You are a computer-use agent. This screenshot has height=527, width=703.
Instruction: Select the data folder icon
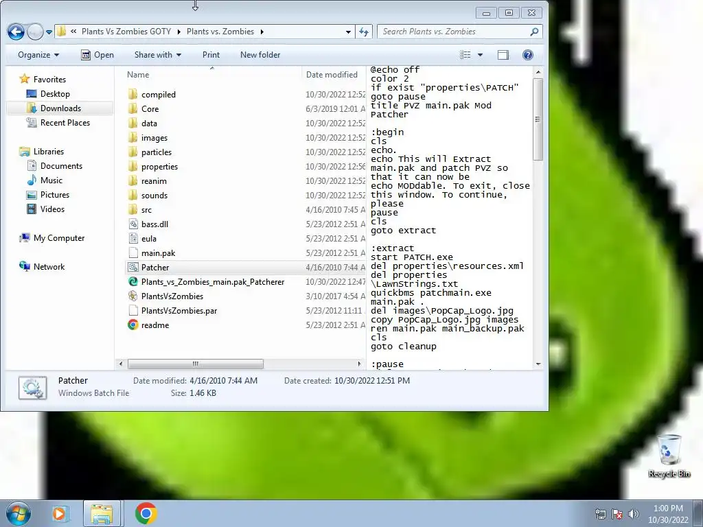[132, 124]
